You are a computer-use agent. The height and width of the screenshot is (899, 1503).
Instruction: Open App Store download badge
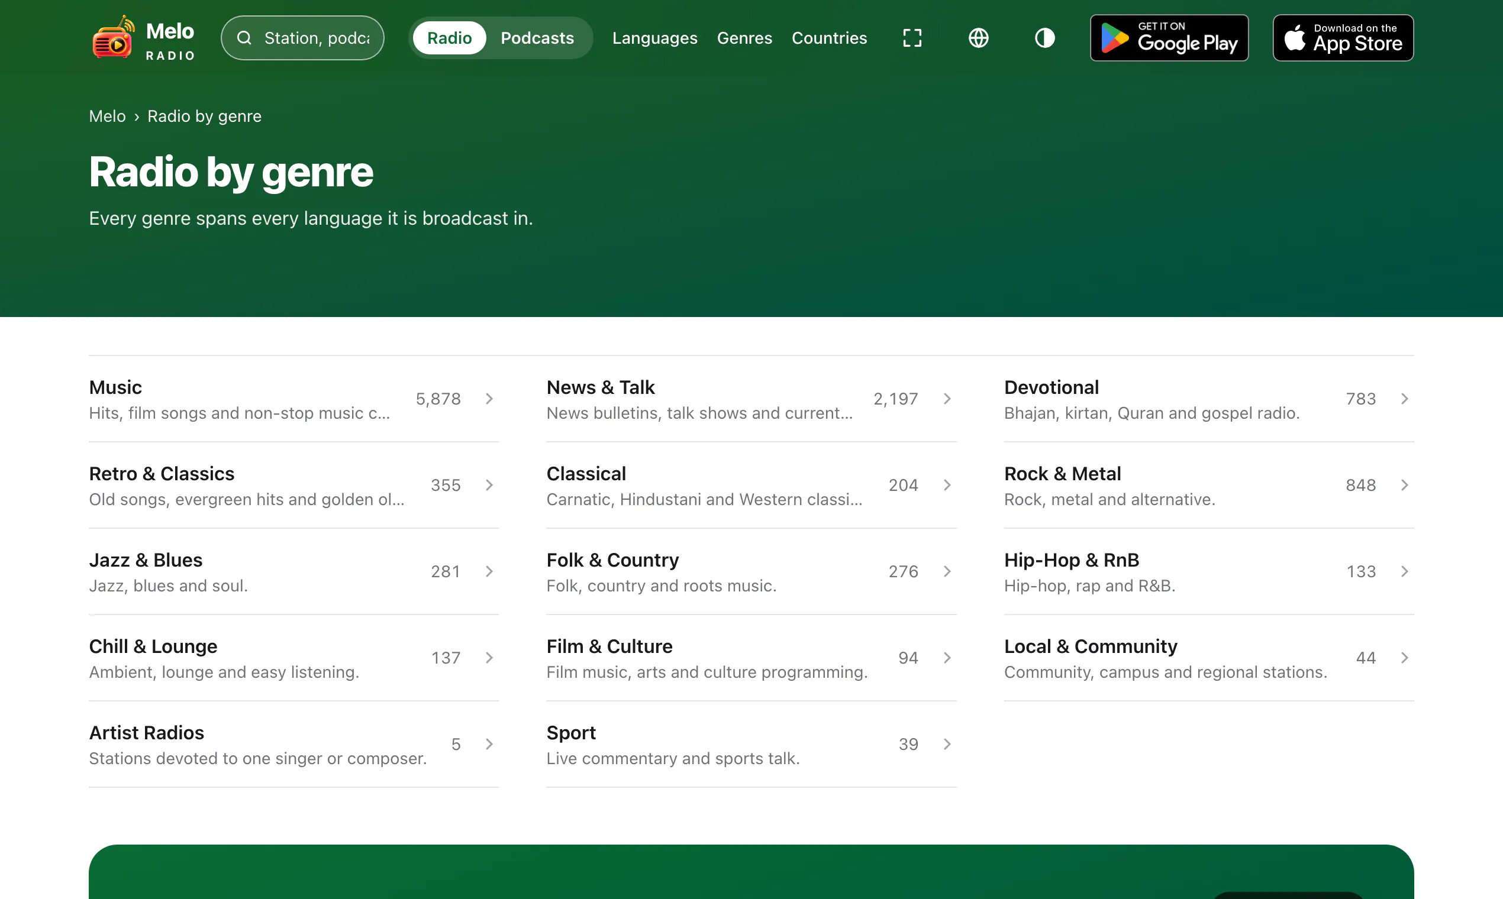[1343, 38]
